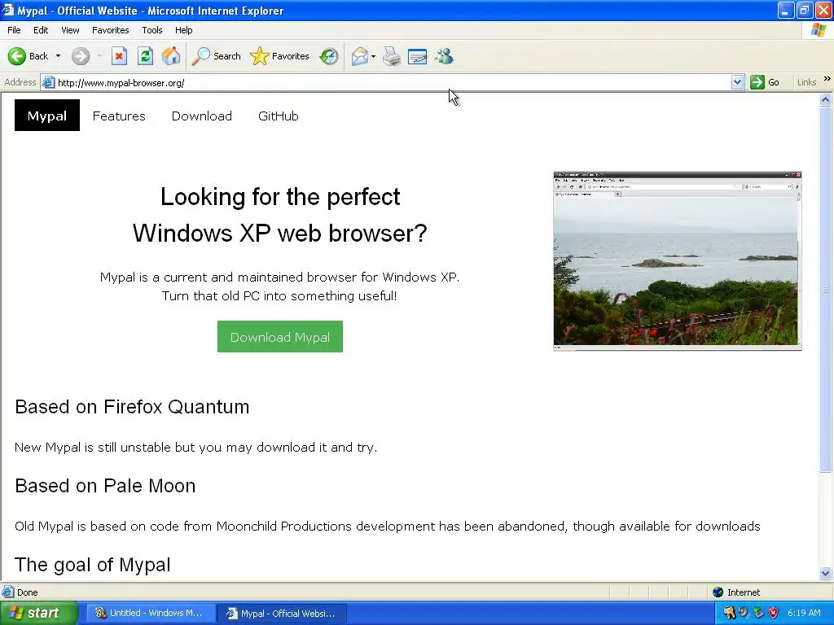Viewport: 834px width, 625px height.
Task: Open the Features nav link
Action: point(119,116)
